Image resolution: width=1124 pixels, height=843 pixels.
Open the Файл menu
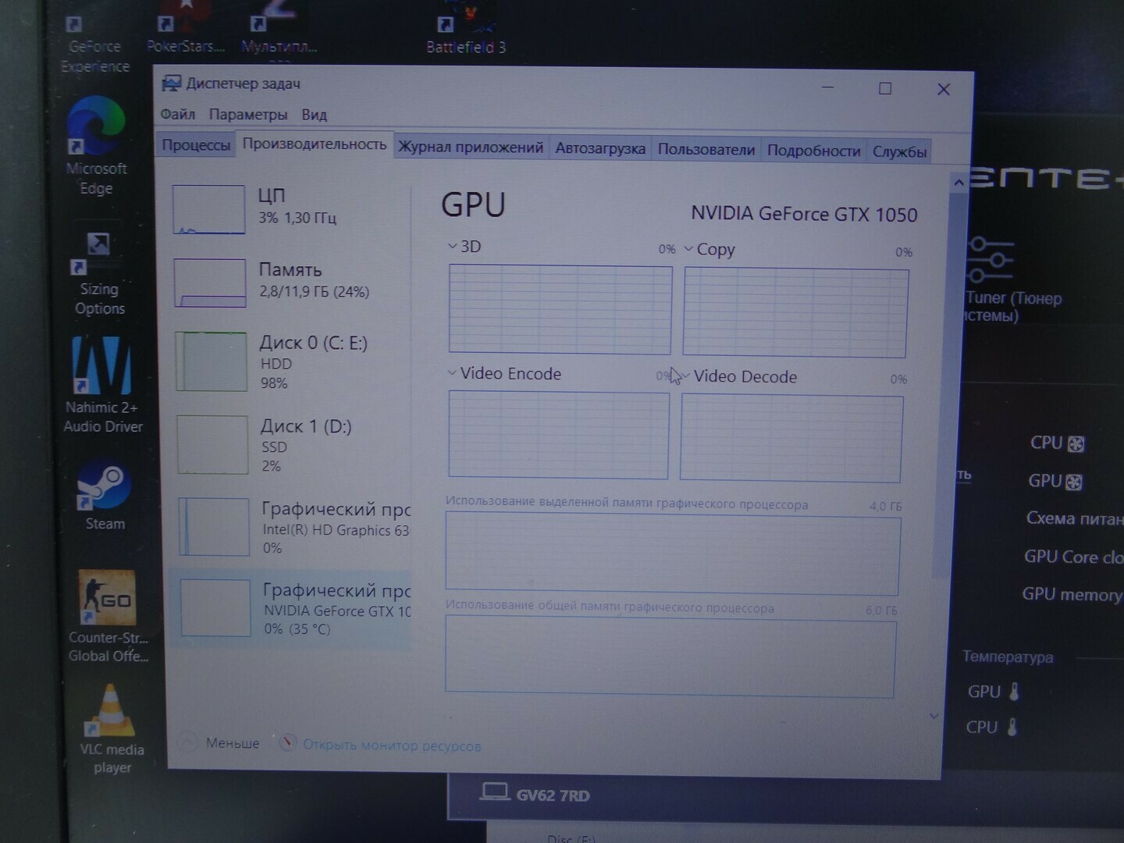178,114
